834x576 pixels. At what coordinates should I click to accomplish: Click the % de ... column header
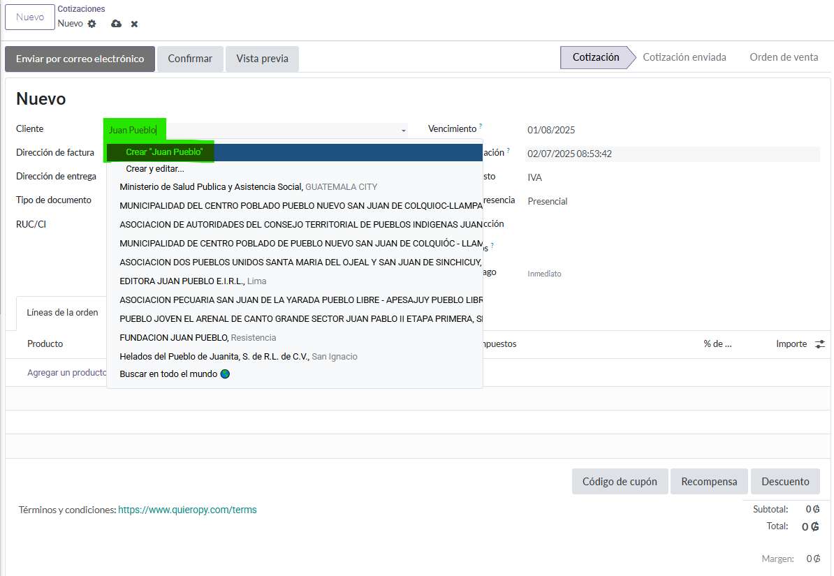click(717, 344)
